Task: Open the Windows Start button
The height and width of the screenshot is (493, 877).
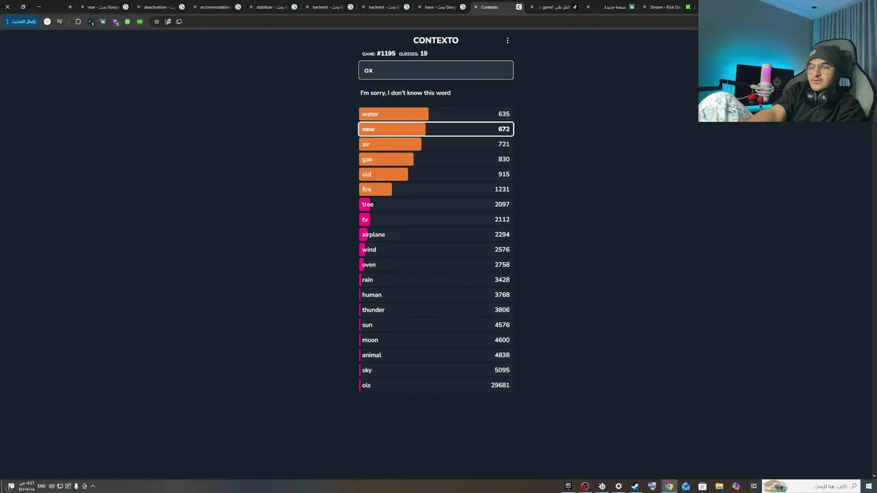Action: click(869, 486)
